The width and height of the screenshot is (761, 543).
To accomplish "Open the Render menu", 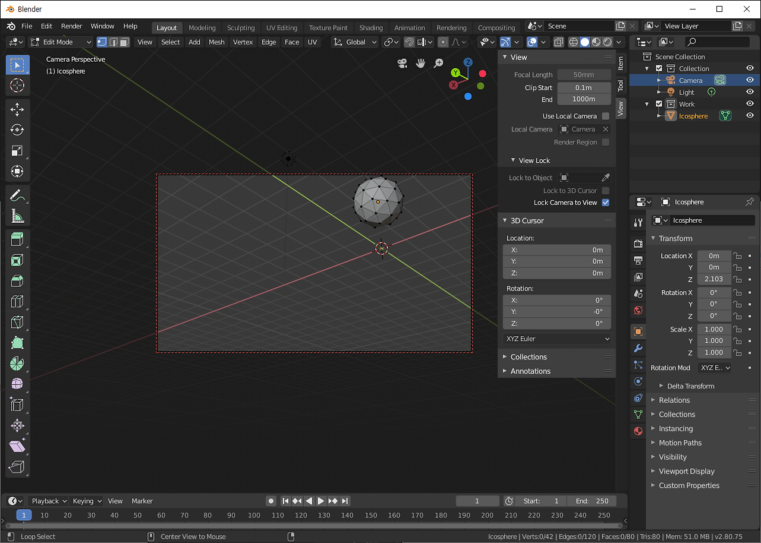I will point(71,26).
